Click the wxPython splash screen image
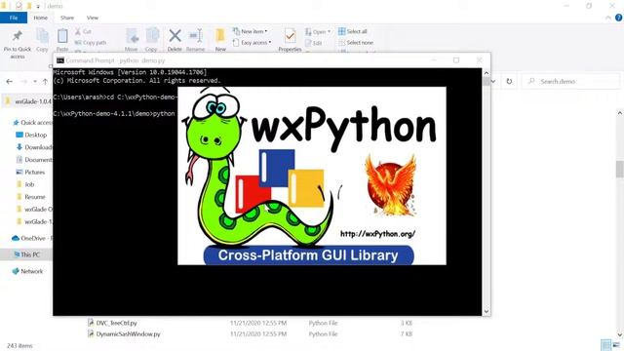The width and height of the screenshot is (624, 351). (312, 175)
